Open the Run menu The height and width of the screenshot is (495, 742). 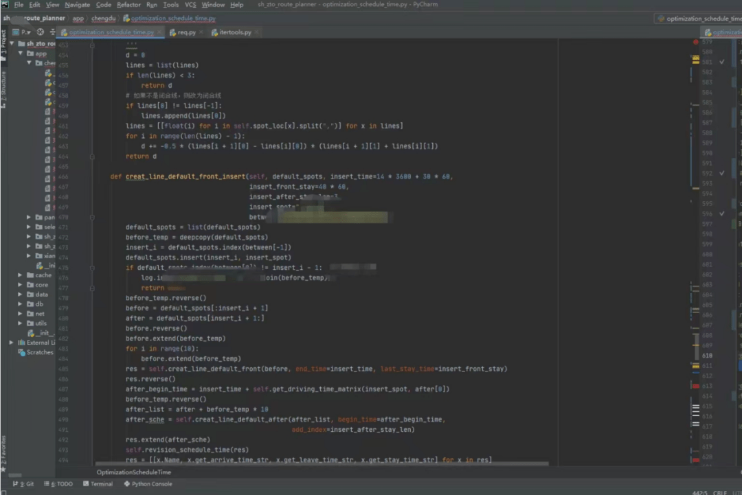tap(151, 5)
